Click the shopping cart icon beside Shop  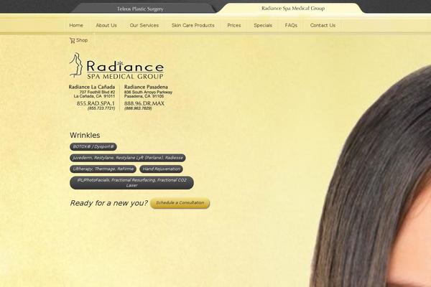tap(73, 40)
